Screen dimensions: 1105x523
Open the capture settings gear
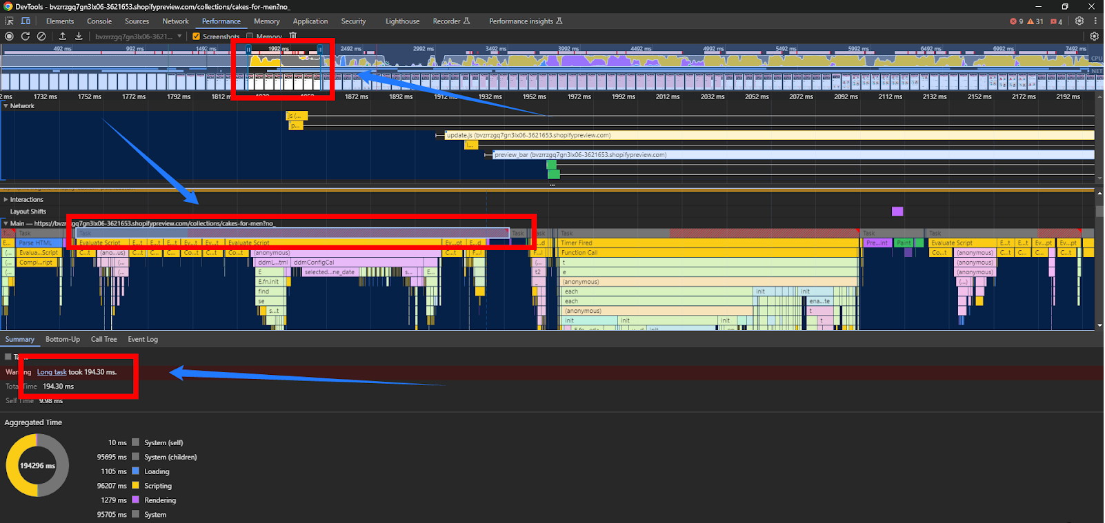[x=1094, y=36]
